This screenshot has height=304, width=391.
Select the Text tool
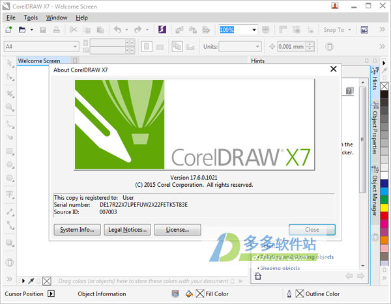coord(10,194)
